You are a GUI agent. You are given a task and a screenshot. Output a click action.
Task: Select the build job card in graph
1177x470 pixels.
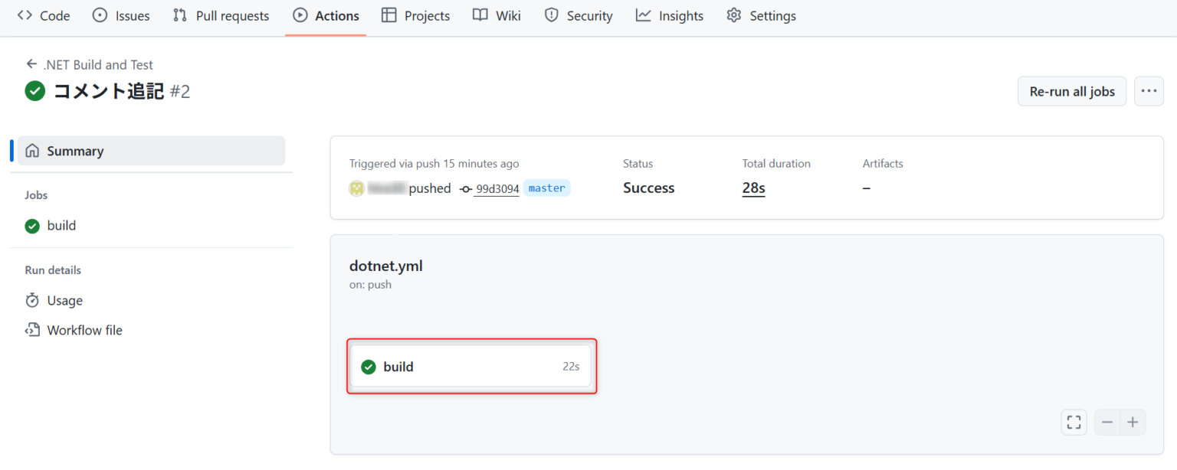tap(470, 367)
